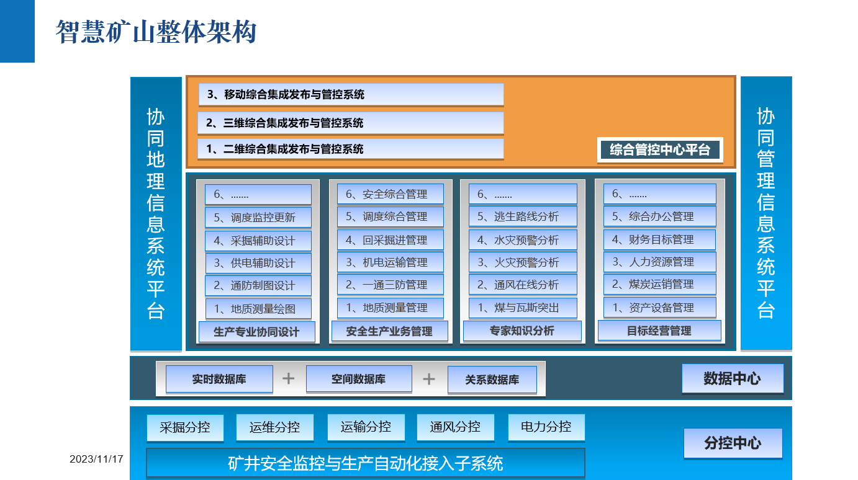Select 4、采掘辅助设计 box
The image size is (858, 480).
(x=258, y=241)
